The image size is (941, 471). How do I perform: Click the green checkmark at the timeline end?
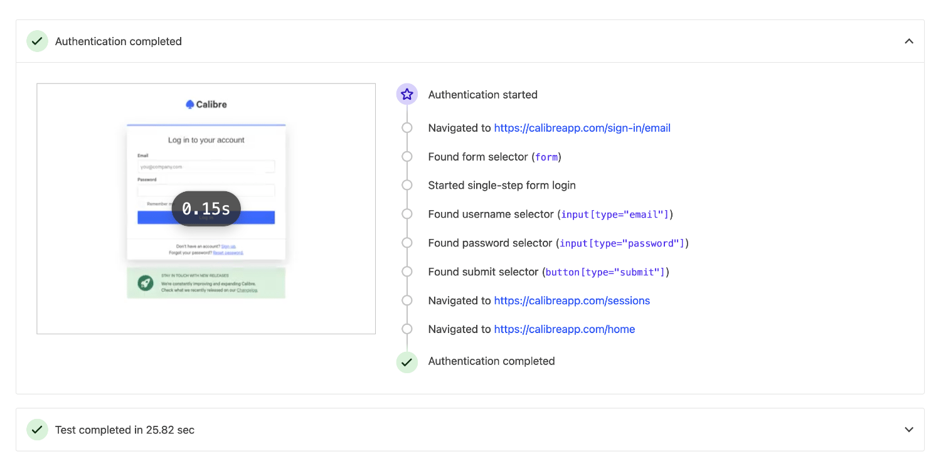click(407, 363)
